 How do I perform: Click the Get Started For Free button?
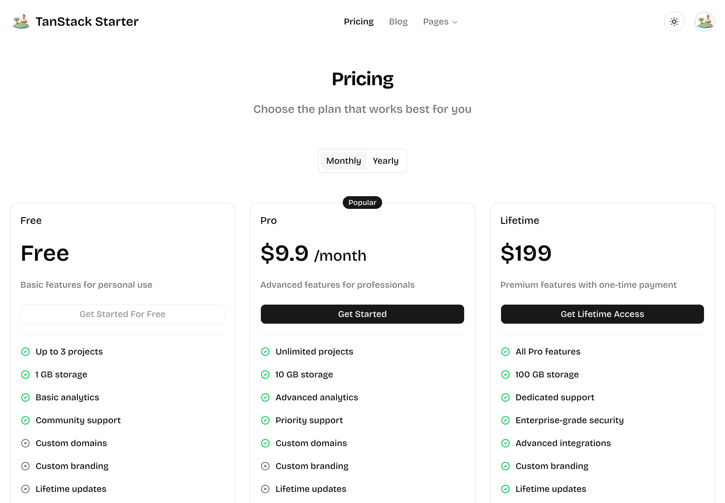click(x=122, y=314)
